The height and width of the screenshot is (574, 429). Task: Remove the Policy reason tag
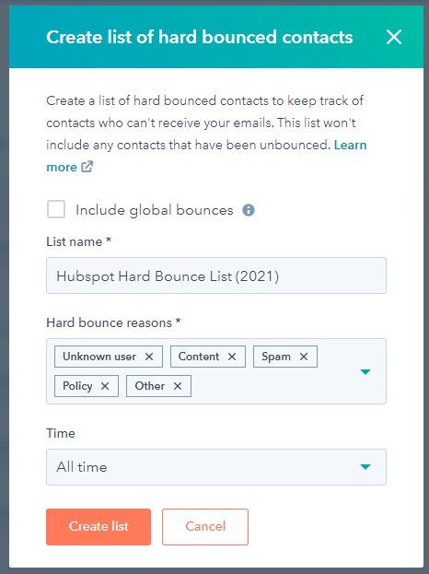click(105, 386)
